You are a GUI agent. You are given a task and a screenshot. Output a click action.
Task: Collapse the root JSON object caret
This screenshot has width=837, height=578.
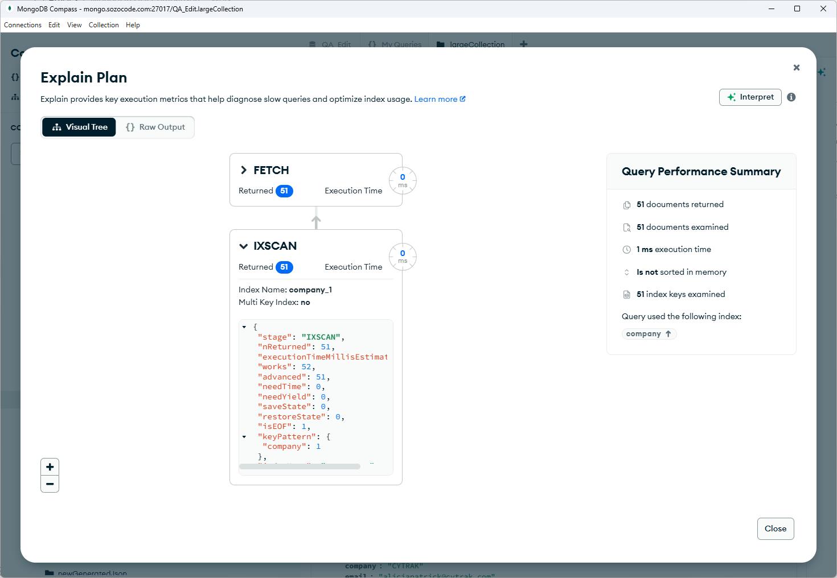pyautogui.click(x=244, y=327)
